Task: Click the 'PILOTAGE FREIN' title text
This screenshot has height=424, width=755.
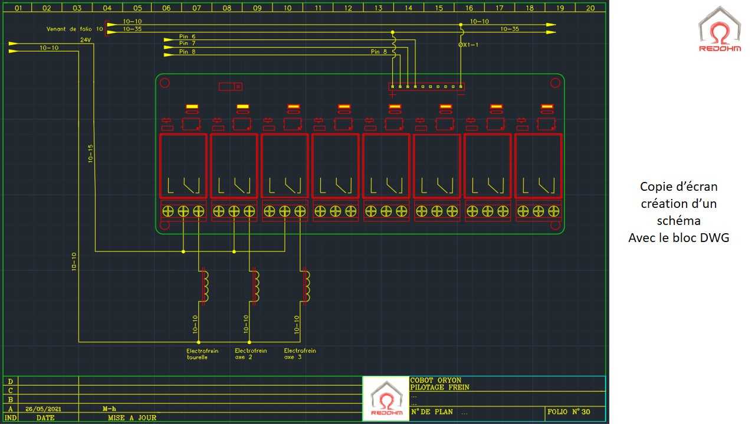Action: pyautogui.click(x=440, y=387)
